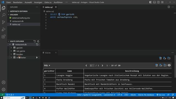Screen dimensions: 176x99
Task: Toggle primary side bar visibility
Action: 151,2
